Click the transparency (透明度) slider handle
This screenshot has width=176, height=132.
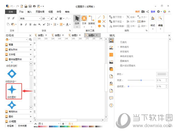coord(128,86)
